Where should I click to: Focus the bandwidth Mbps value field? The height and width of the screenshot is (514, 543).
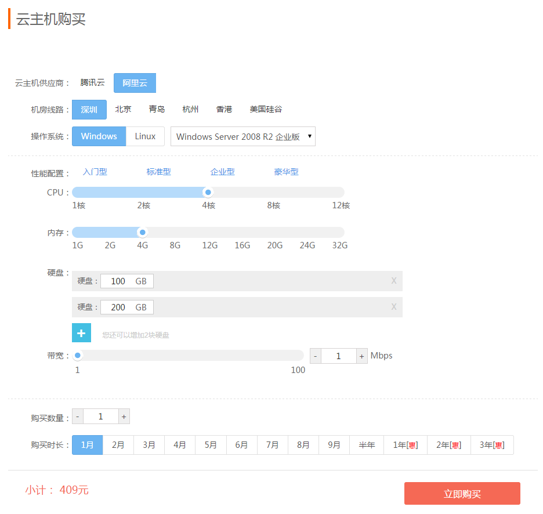[x=339, y=356]
